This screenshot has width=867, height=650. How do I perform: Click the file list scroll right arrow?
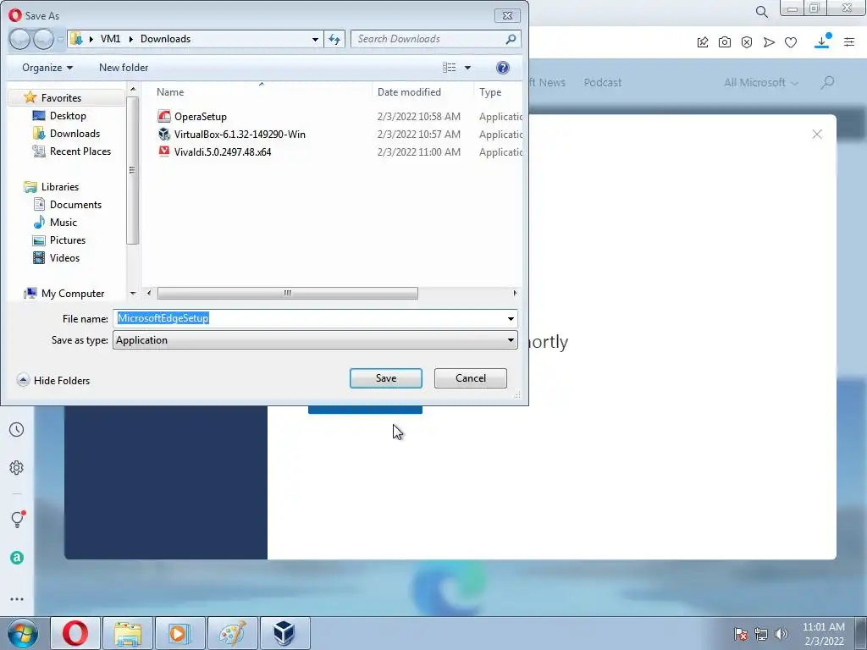pos(515,293)
